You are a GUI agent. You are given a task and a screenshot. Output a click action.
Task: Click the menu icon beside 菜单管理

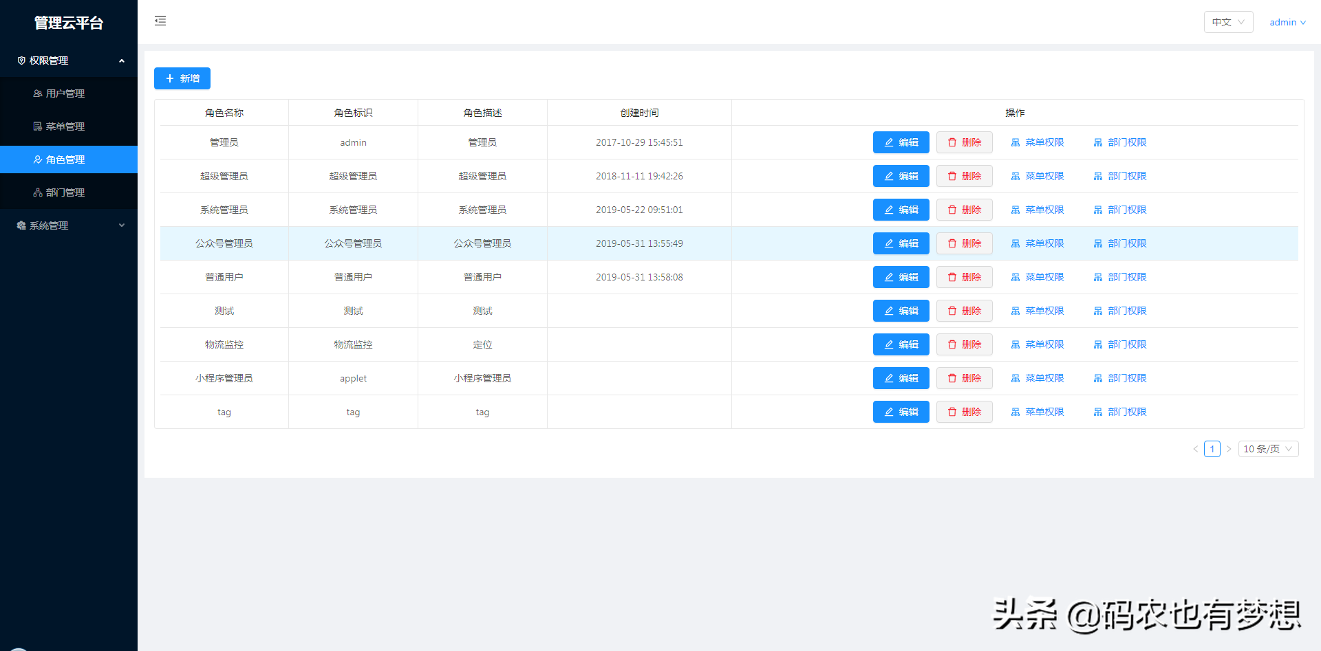click(38, 126)
